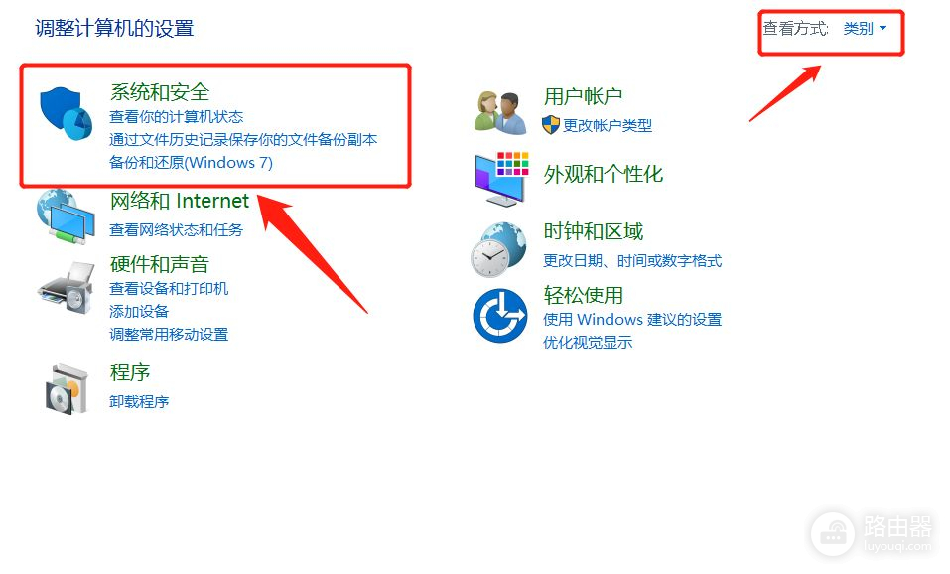Click 卸载程序 link
Screen dimensions: 950x574
139,401
